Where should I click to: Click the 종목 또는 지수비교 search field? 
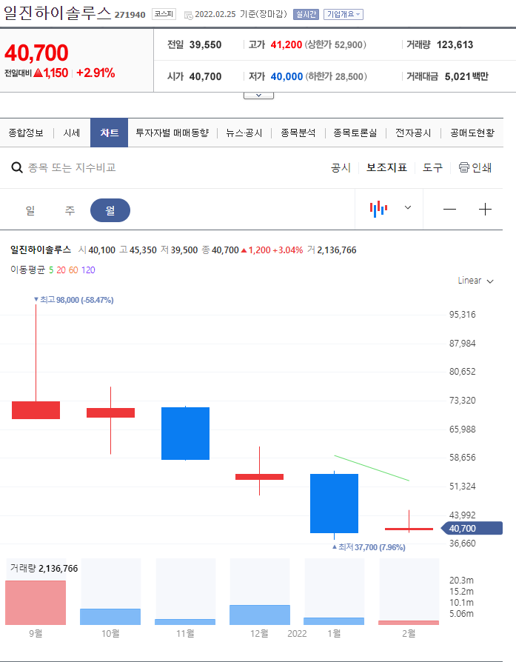(x=72, y=167)
